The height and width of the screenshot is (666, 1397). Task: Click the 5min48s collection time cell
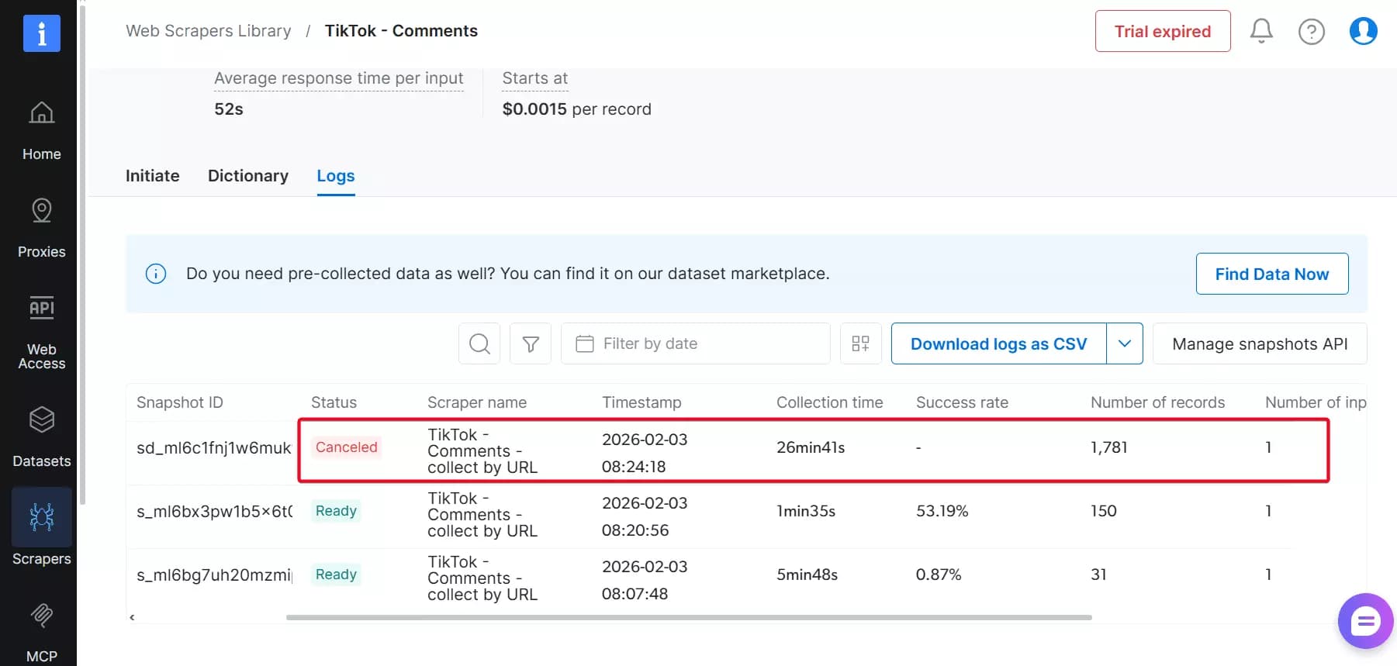click(x=807, y=575)
